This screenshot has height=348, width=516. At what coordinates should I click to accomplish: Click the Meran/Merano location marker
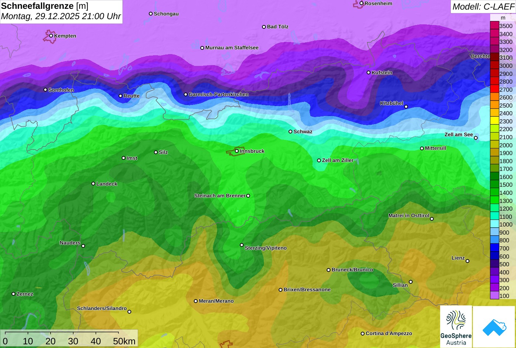(196, 301)
